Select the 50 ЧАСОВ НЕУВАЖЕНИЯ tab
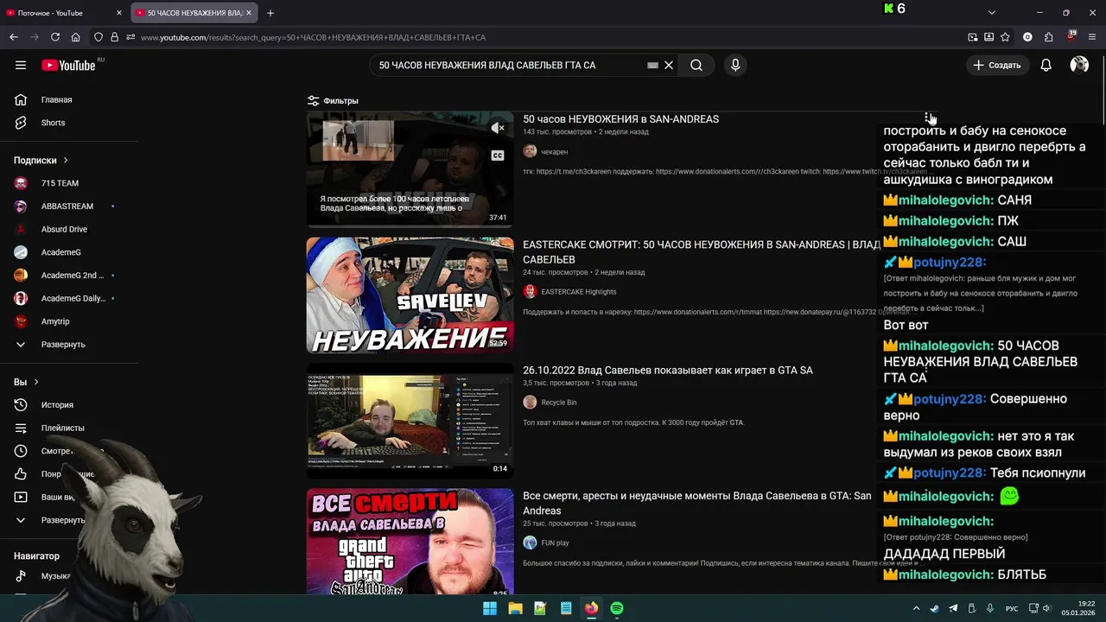The height and width of the screenshot is (622, 1106). pyautogui.click(x=194, y=13)
